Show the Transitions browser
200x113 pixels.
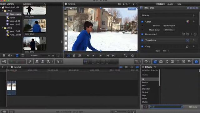tap(172, 62)
